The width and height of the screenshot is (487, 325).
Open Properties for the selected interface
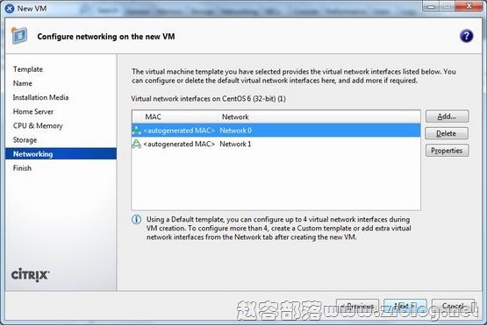tap(447, 151)
